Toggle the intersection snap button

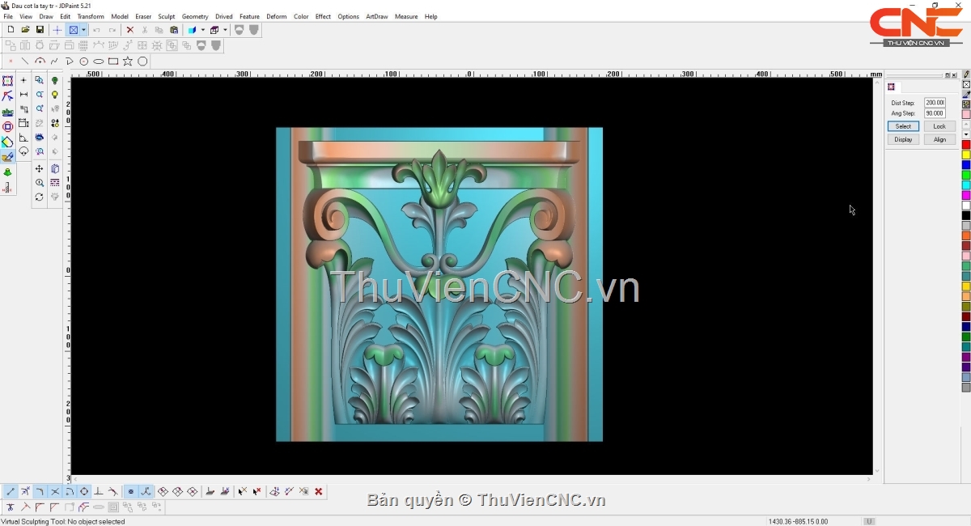[55, 491]
